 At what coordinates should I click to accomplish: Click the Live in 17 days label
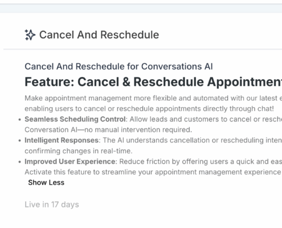click(x=52, y=205)
